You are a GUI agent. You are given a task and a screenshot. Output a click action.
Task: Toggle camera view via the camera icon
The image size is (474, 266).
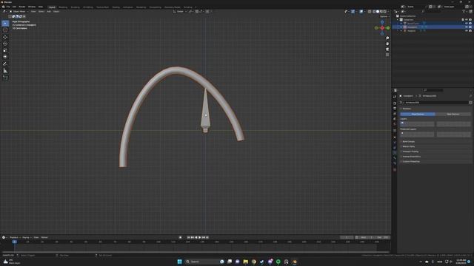tap(387, 50)
